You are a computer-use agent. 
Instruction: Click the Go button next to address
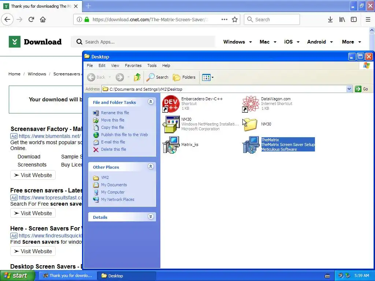[361, 89]
